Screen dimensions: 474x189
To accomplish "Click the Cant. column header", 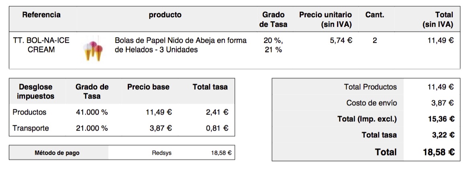I will [x=375, y=15].
